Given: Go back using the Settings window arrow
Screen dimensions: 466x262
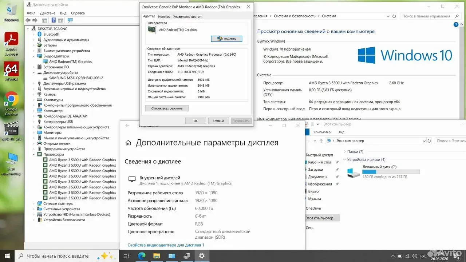Looking at the screenshot, I should coord(127,126).
